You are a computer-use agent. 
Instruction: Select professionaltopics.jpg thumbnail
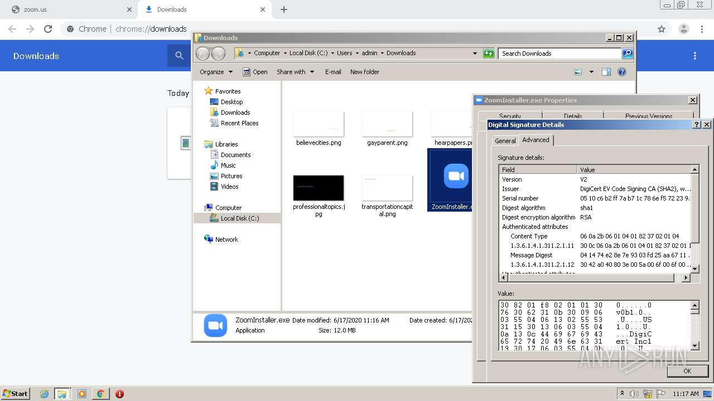click(x=319, y=188)
